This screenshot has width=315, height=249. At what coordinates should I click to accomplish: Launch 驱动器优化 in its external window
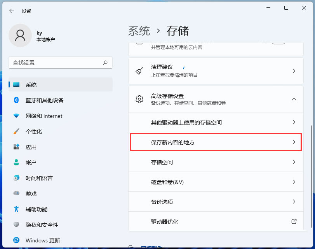point(294,221)
